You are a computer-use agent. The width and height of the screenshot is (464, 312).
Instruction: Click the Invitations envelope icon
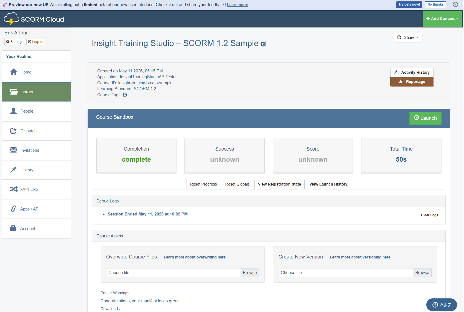pos(14,150)
